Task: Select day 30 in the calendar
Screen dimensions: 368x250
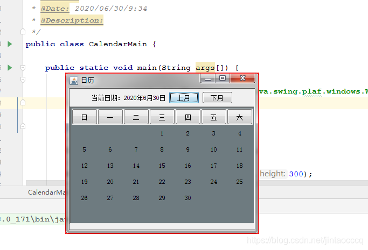Action: point(188,198)
